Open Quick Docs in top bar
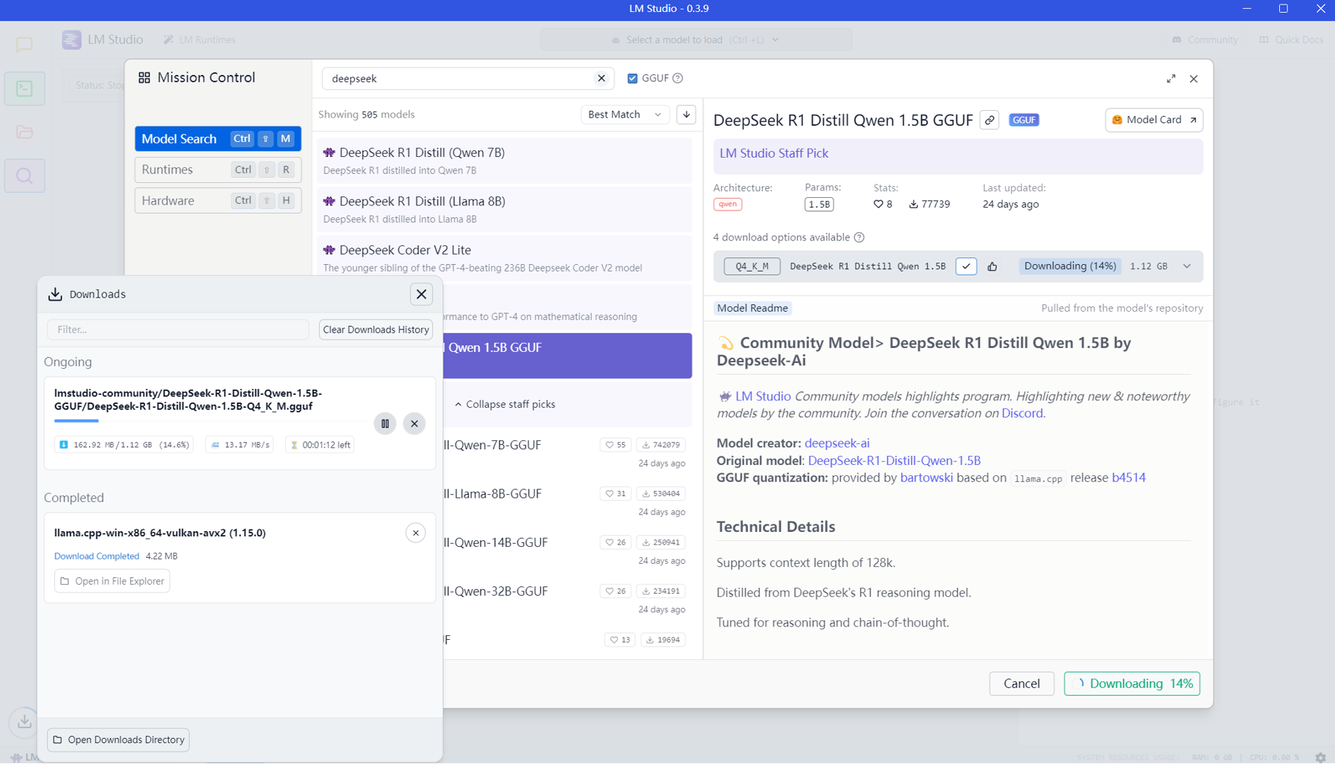Image resolution: width=1335 pixels, height=764 pixels. pos(1291,39)
